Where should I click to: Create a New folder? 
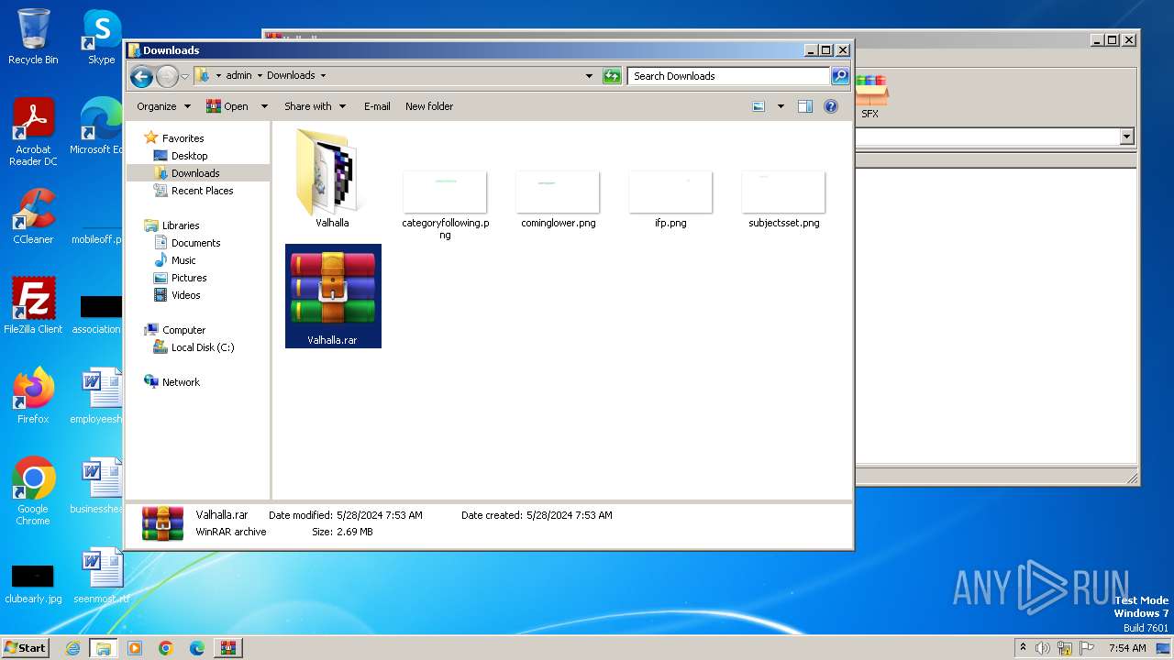[429, 106]
